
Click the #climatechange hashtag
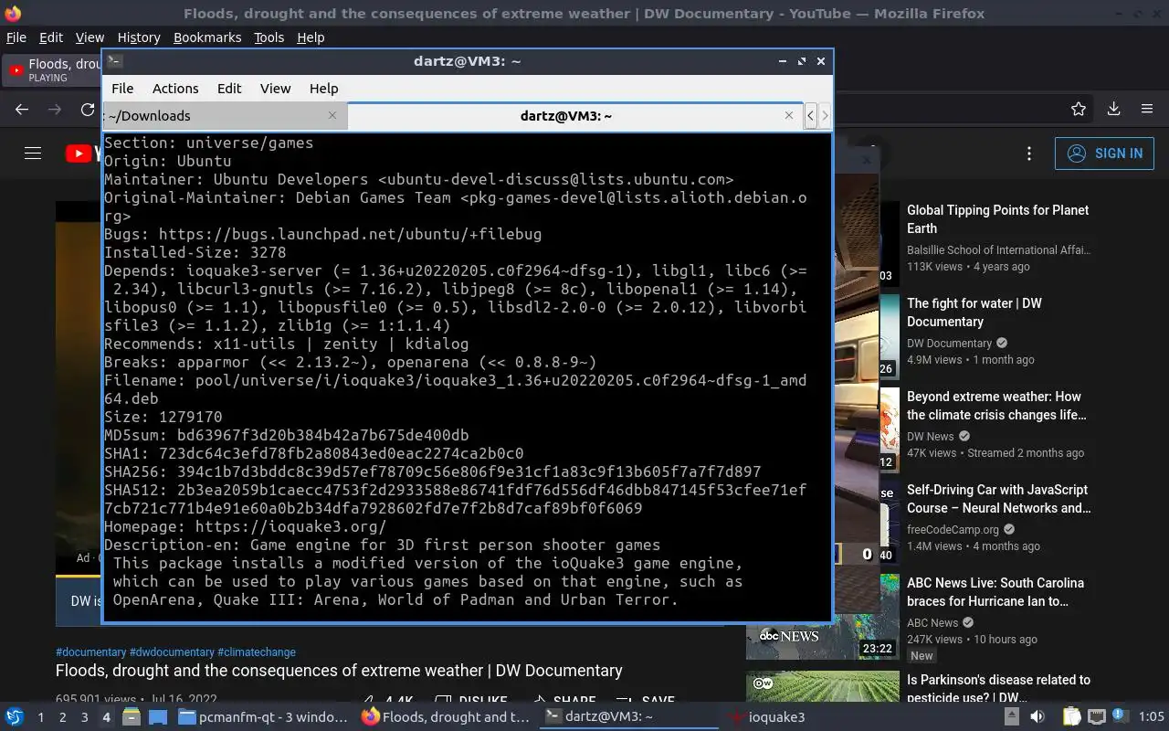click(x=257, y=652)
